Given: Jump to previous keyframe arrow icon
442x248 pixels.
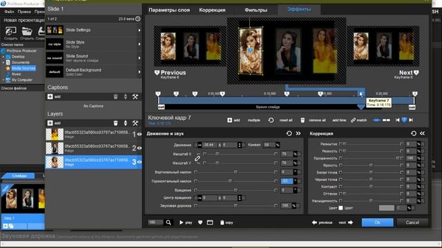Looking at the screenshot, I should tap(398, 120).
